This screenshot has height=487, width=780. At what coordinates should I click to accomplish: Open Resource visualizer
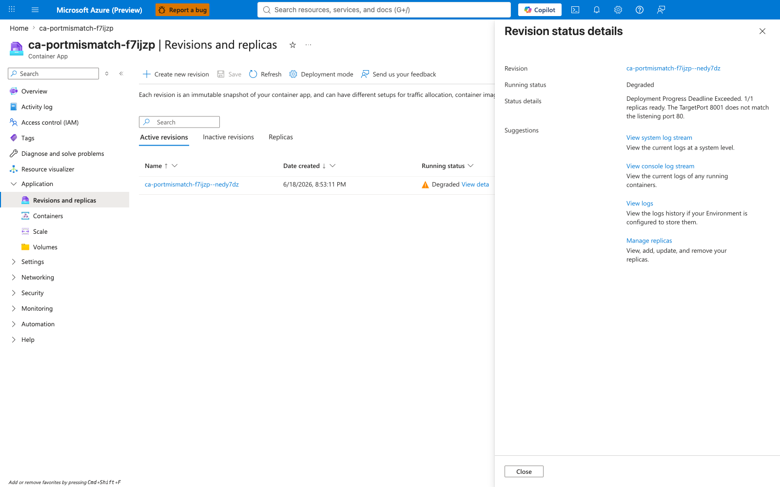pyautogui.click(x=48, y=169)
